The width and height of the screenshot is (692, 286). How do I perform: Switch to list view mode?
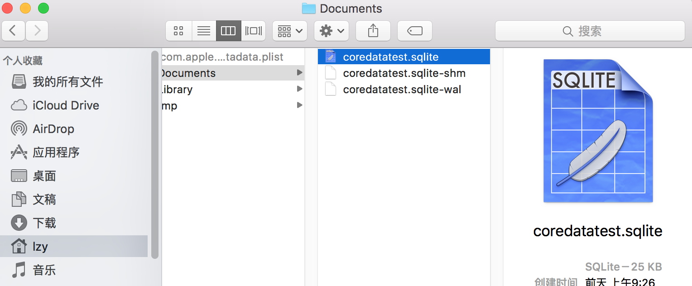coord(204,31)
